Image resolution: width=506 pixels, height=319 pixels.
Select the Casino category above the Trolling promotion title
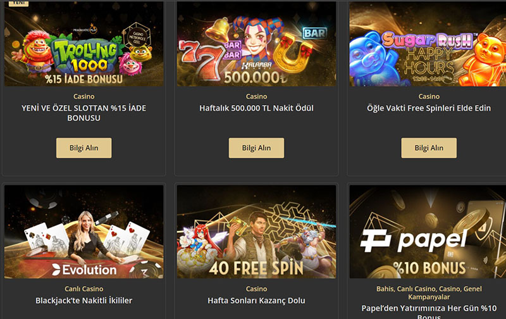tap(84, 96)
